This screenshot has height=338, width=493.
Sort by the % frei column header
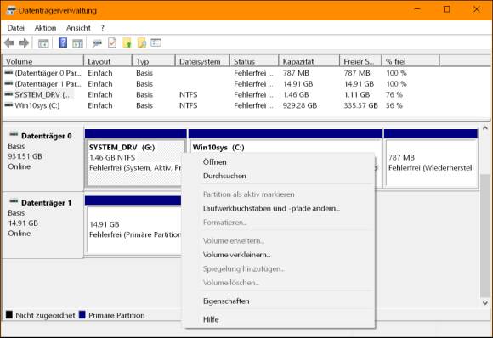click(411, 61)
